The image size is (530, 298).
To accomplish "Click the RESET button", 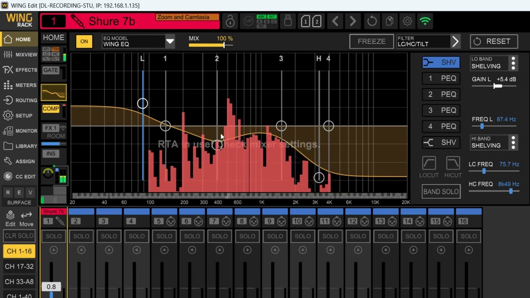I will pos(494,41).
